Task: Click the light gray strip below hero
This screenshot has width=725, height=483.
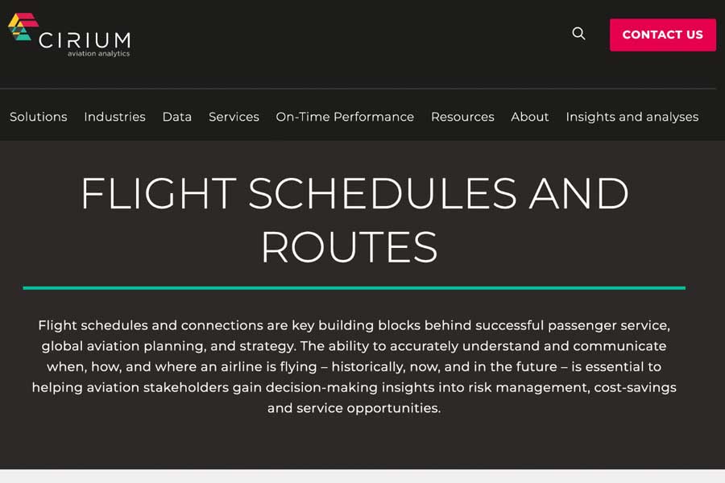Action: coord(362,476)
